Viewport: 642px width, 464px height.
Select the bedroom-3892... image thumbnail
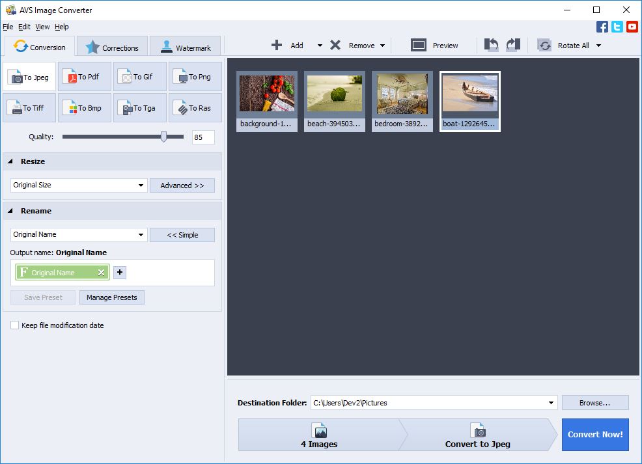402,102
